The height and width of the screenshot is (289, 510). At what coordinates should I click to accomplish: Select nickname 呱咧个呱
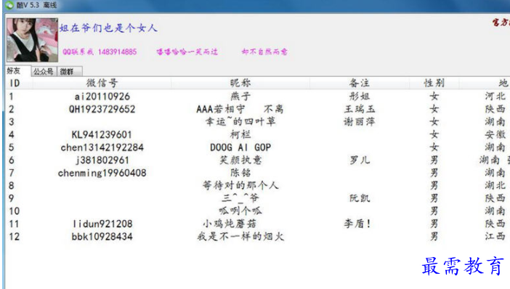(x=240, y=211)
